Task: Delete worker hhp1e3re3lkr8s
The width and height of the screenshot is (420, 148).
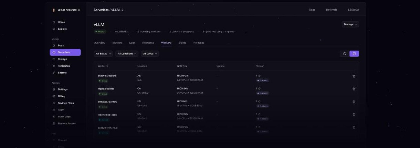Action: (354, 89)
